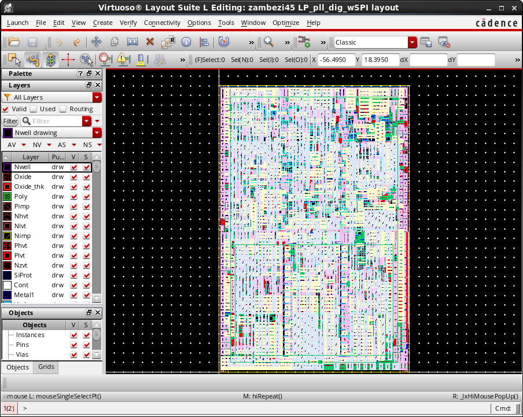The height and width of the screenshot is (417, 523).
Task: Switch to the Grids tab
Action: pos(46,367)
